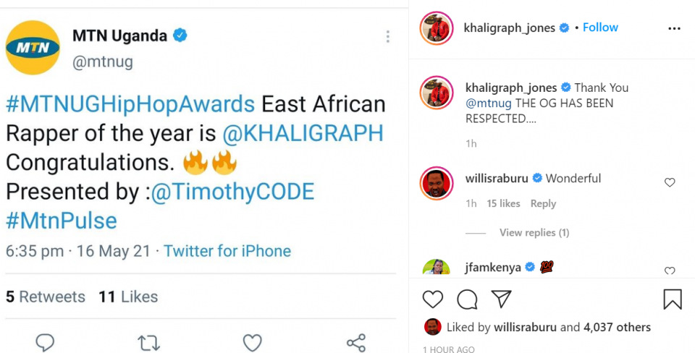Save post with bookmark icon
This screenshot has width=695, height=353.
[673, 299]
